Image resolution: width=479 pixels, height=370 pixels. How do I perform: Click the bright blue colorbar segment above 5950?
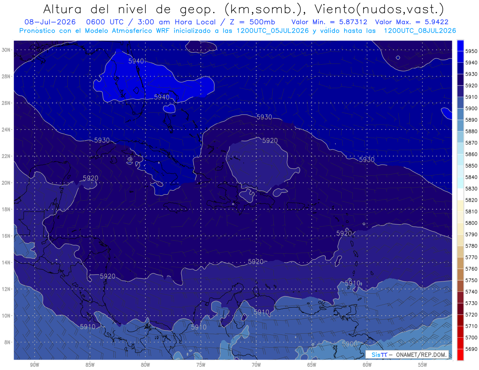tap(460, 46)
